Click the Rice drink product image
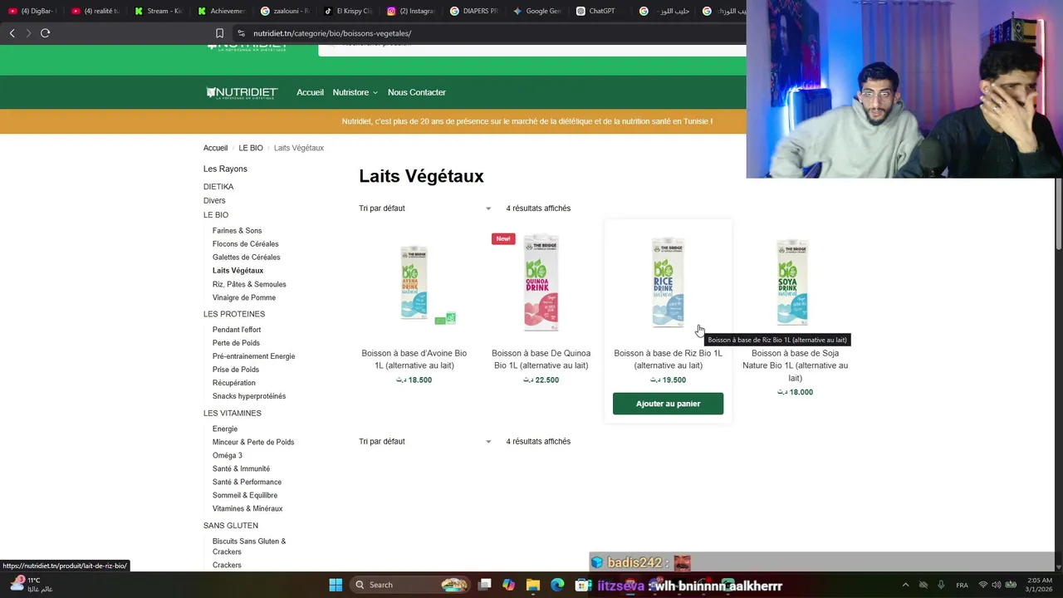 pyautogui.click(x=668, y=282)
